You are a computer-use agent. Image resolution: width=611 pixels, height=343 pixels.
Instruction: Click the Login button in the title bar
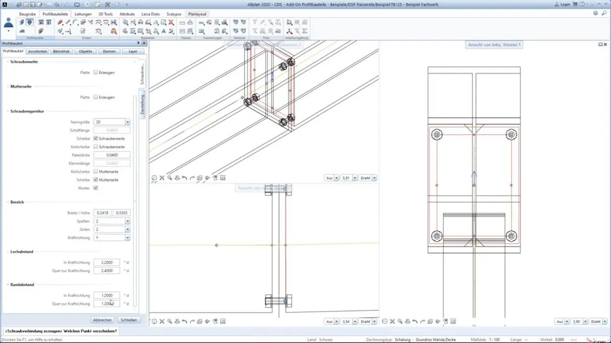click(x=563, y=4)
